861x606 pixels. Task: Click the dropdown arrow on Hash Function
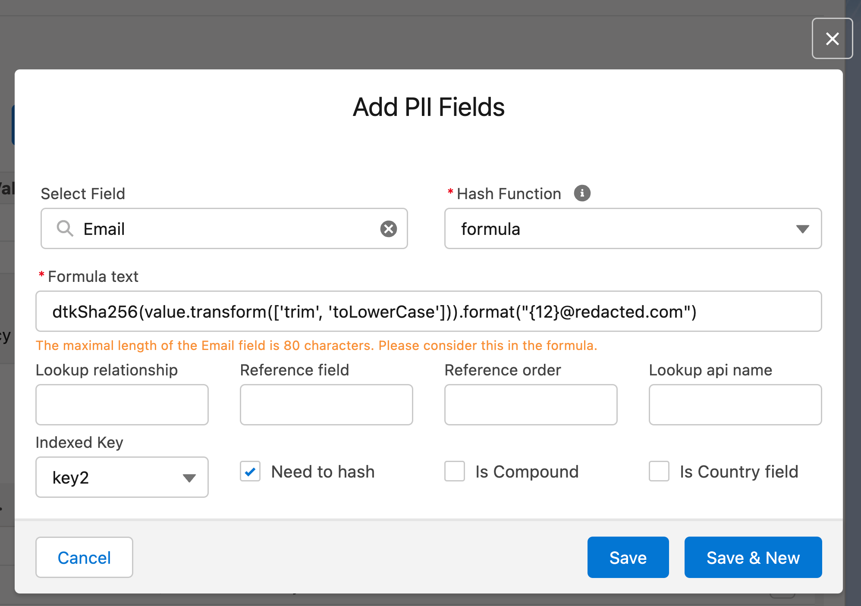pos(802,229)
